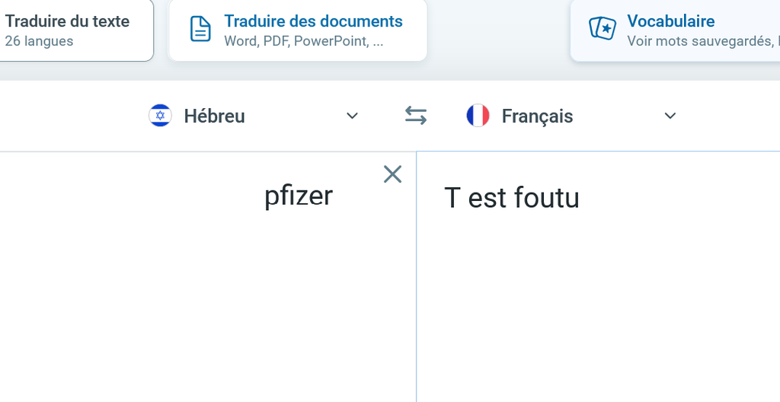Expand the Hébreu source language chevron
Image resolution: width=780 pixels, height=402 pixels.
coord(352,116)
